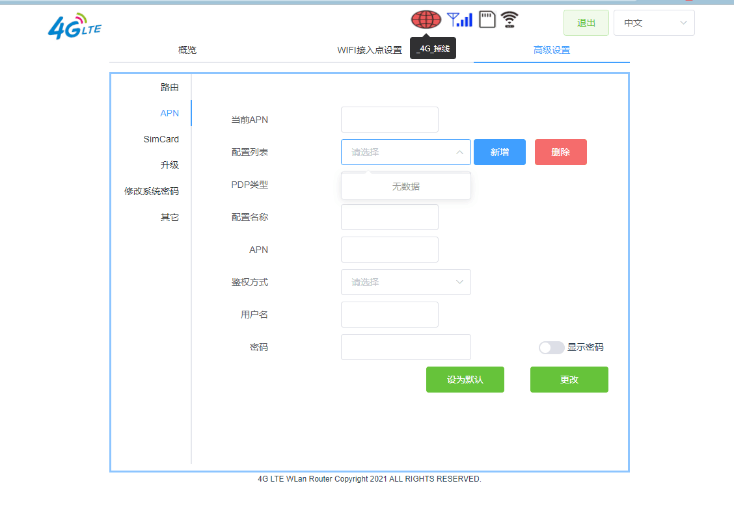734x531 pixels.
Task: Click the 退出 logout button
Action: click(x=586, y=23)
